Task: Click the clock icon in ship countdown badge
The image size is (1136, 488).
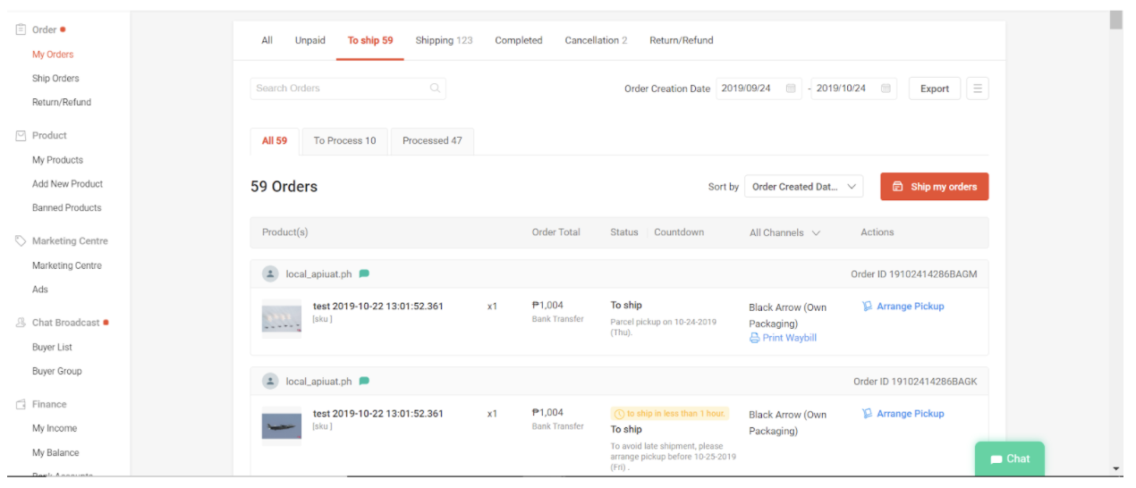Action: click(619, 414)
